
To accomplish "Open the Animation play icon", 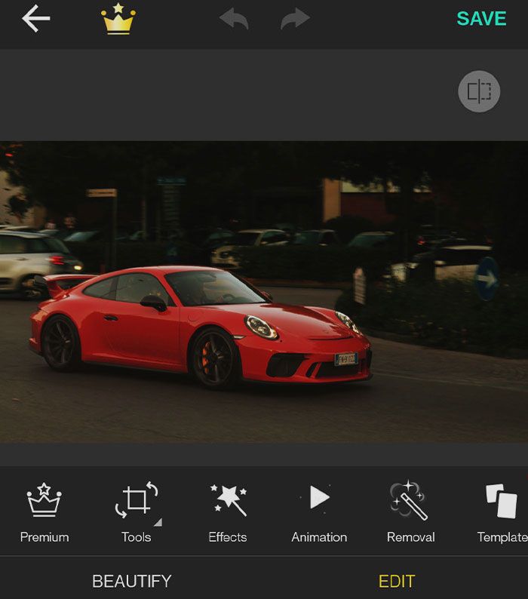I will pyautogui.click(x=319, y=498).
